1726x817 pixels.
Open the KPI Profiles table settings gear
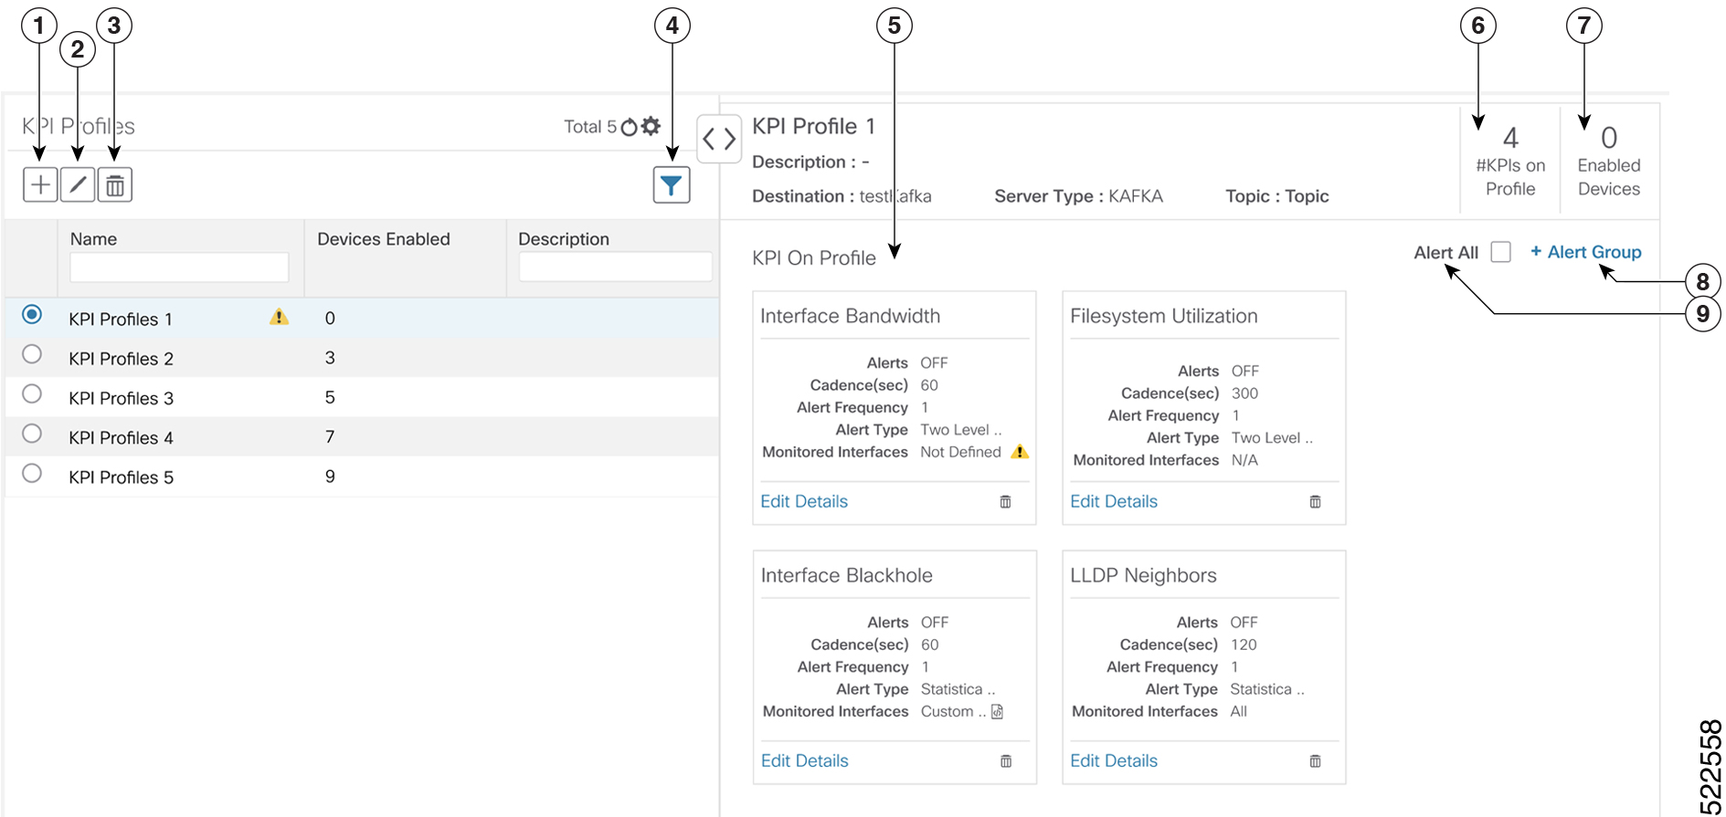(x=651, y=126)
